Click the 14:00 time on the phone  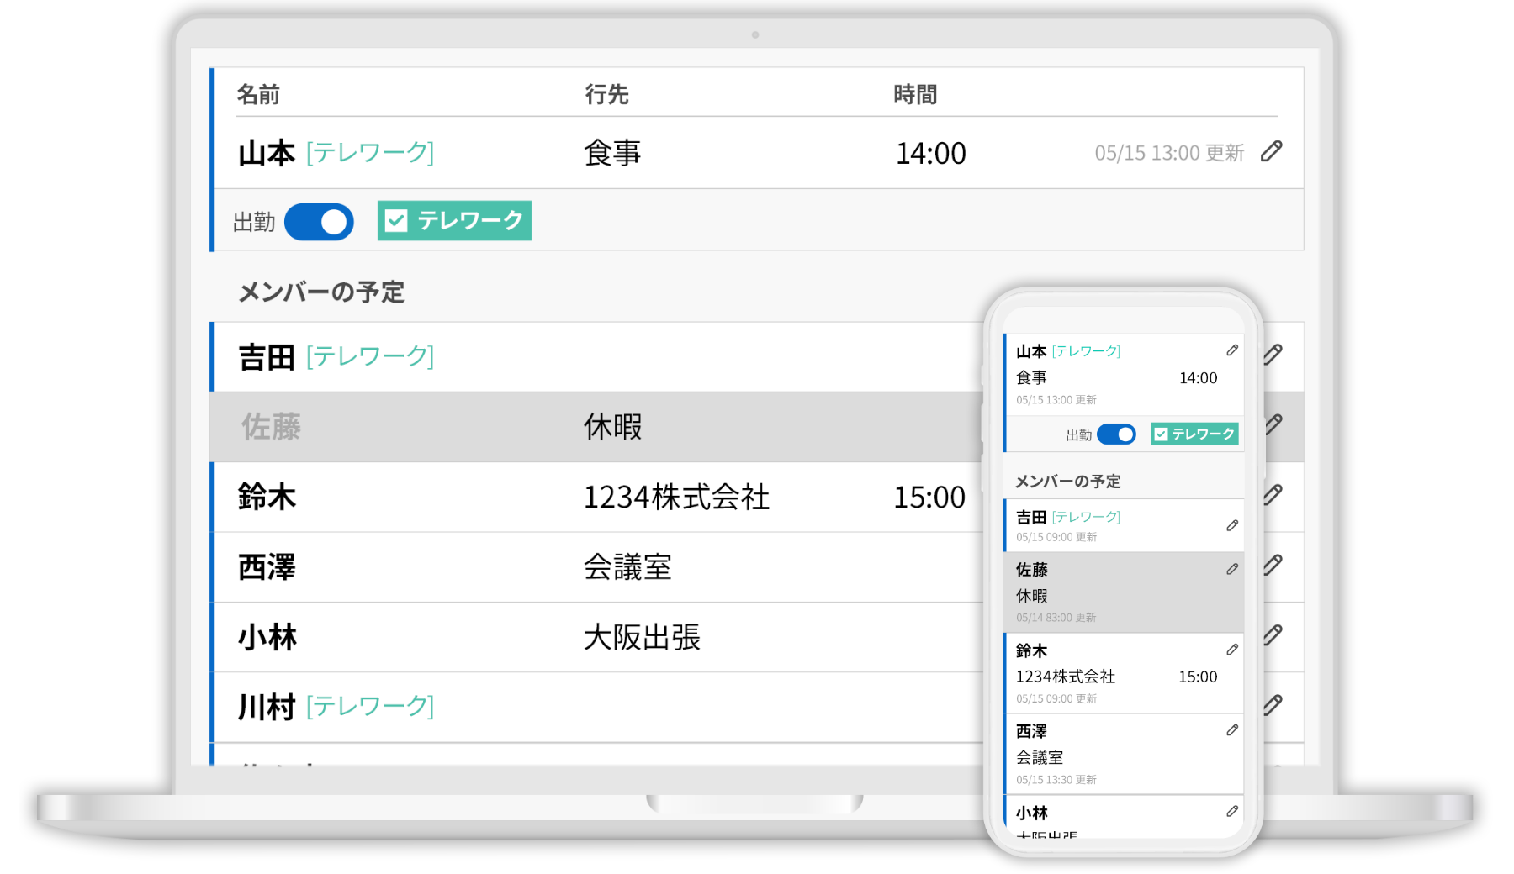[1199, 378]
